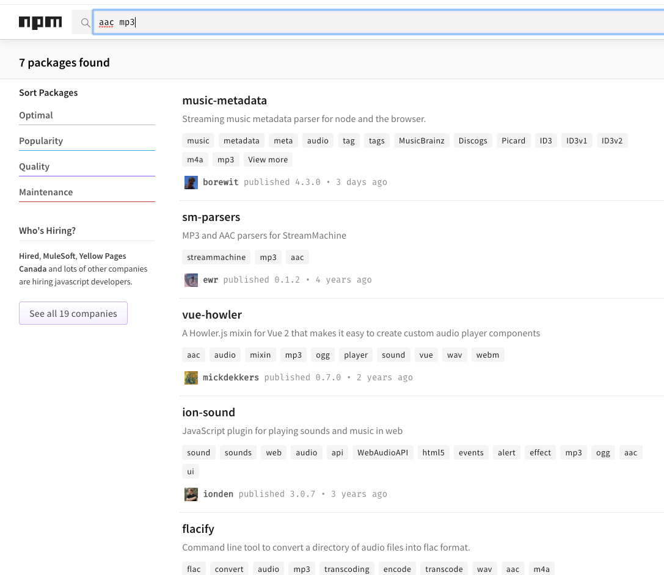Open the flacify package

198,529
